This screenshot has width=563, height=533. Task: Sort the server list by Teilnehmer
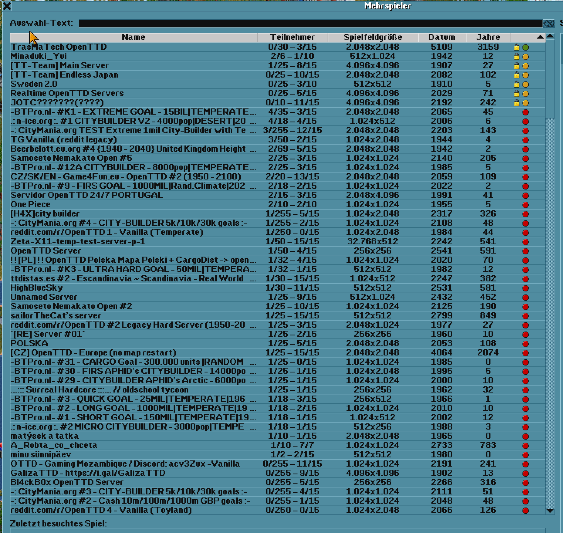[292, 37]
